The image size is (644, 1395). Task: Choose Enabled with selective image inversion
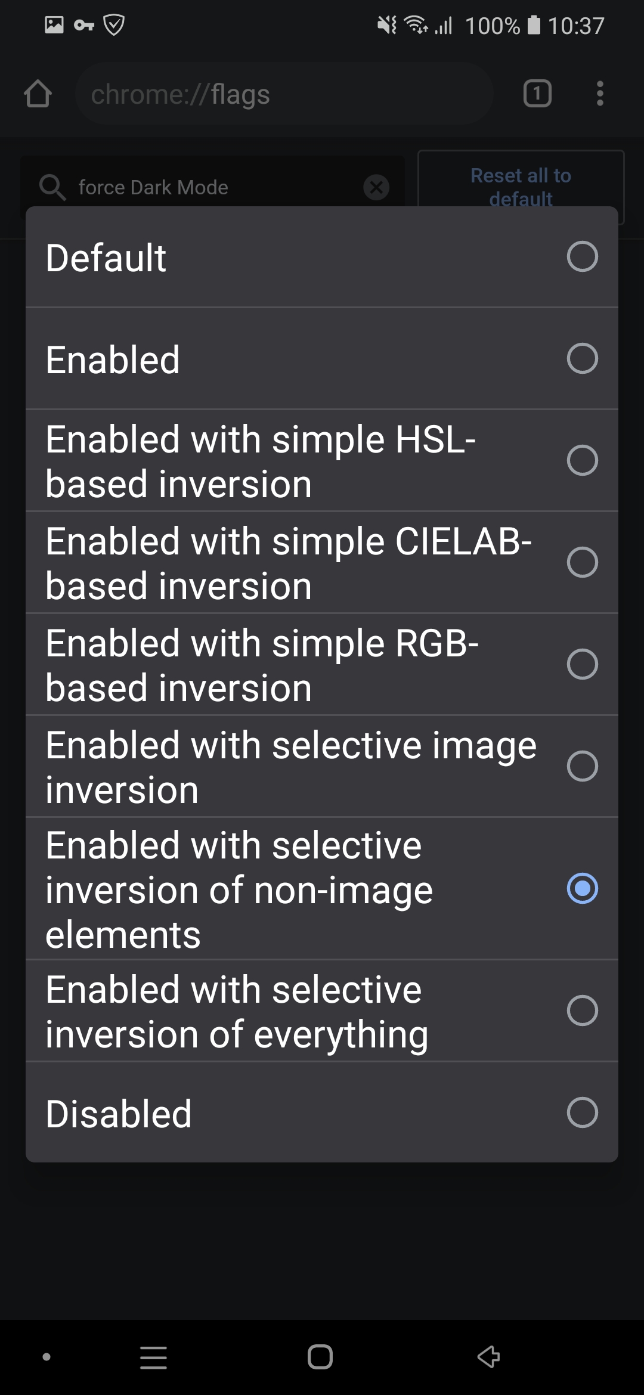click(x=322, y=767)
